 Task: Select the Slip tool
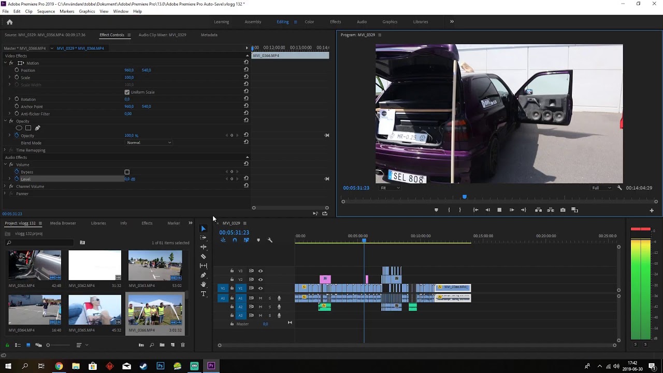point(203,266)
